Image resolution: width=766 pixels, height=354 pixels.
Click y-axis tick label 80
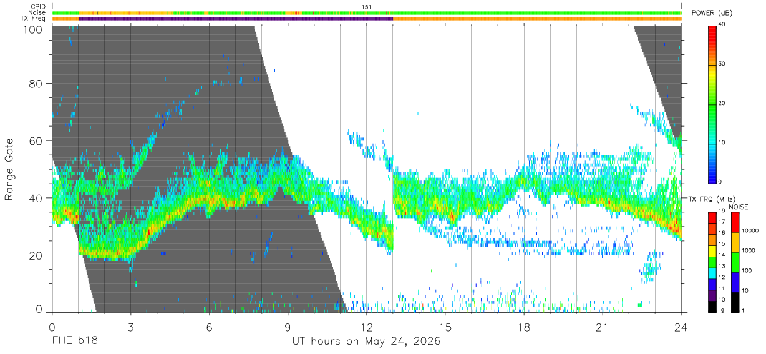[37, 84]
